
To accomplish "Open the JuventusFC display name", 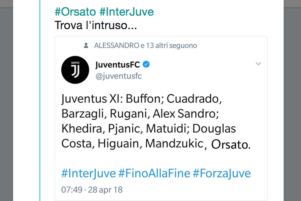I will click(x=118, y=65).
